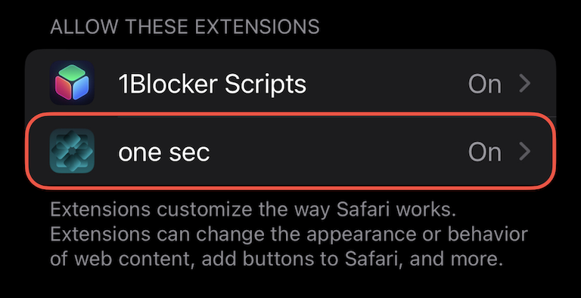Expand one sec via its chevron arrow
This screenshot has width=581, height=298.
525,152
